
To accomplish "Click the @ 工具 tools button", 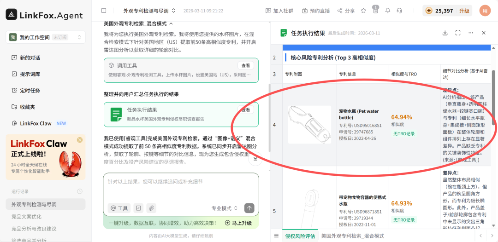I will [x=119, y=208].
